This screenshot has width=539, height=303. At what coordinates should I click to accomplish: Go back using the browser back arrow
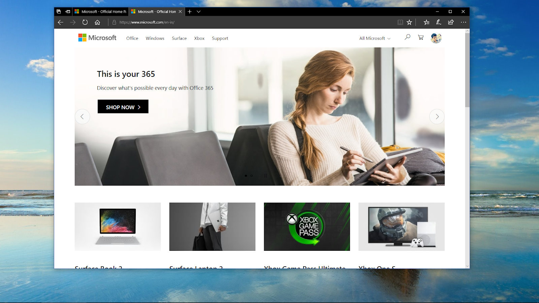[61, 22]
